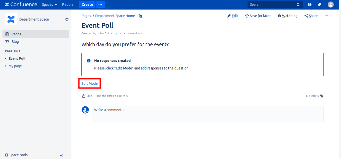The width and height of the screenshot is (341, 159).
Task: Open the user profile avatar menu
Action: click(x=331, y=5)
